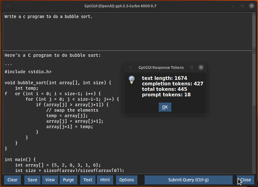258x187 pixels.
Task: Click the Clear button
Action: point(12,180)
